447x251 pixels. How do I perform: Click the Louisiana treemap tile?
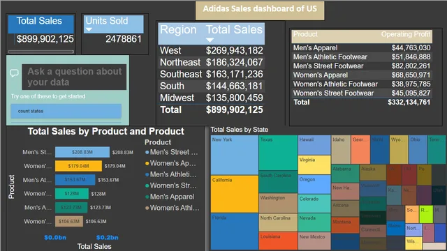[x=278, y=241]
